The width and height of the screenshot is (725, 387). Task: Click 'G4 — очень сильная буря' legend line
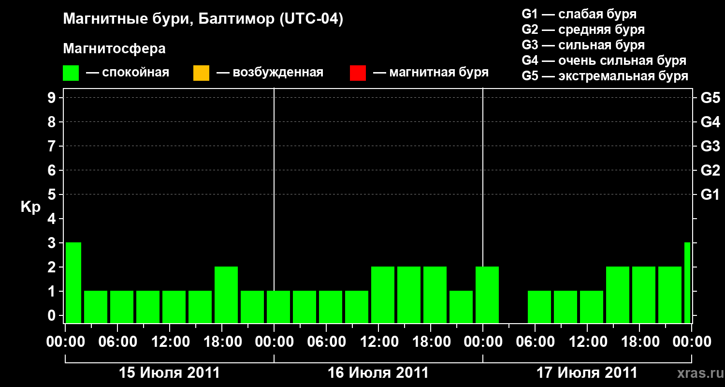tap(604, 60)
